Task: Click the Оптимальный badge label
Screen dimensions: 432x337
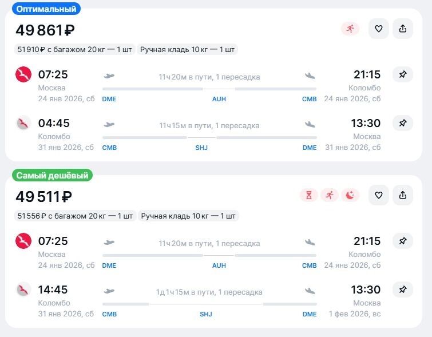Action: pyautogui.click(x=46, y=9)
